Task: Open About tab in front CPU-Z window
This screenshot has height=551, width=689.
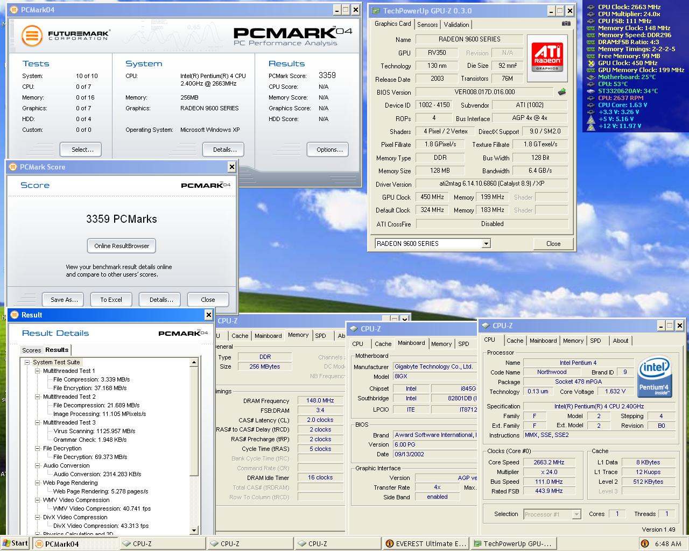Action: point(620,341)
